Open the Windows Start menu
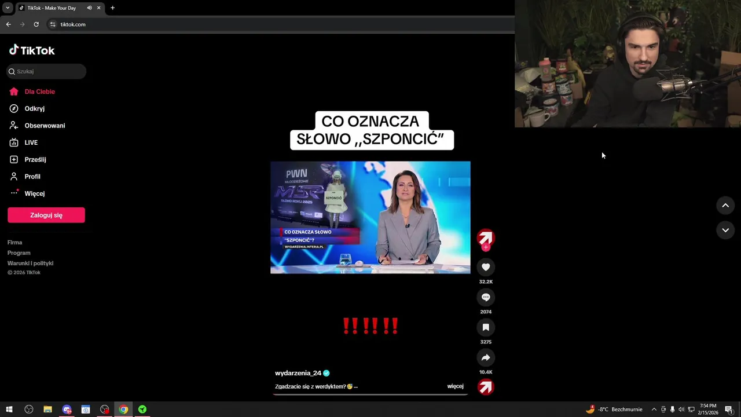741x417 pixels. (9, 409)
